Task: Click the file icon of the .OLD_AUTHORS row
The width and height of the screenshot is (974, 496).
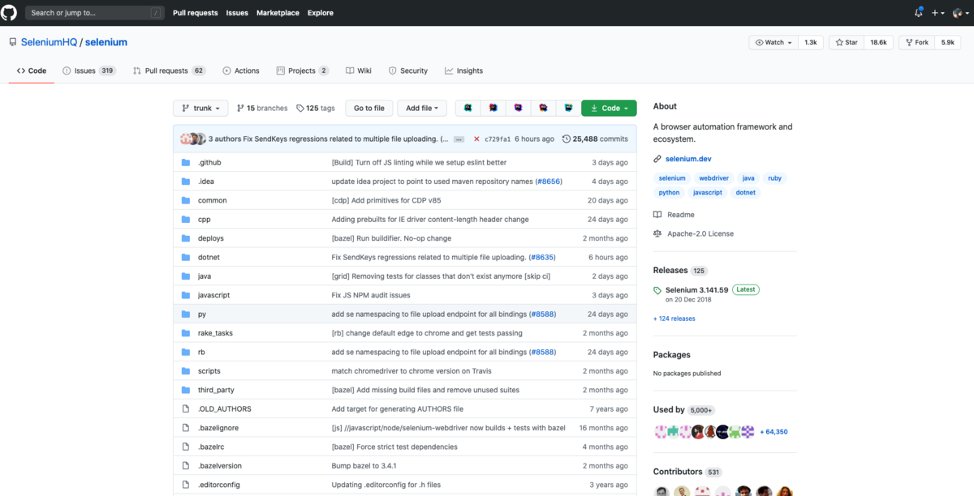Action: (x=186, y=408)
